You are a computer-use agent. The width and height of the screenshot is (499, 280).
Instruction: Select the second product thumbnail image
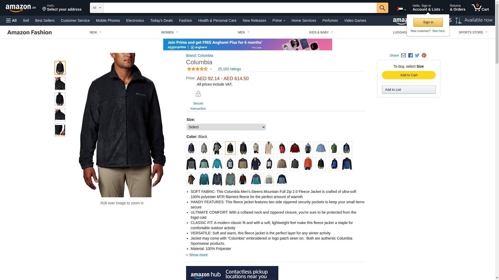60,83
